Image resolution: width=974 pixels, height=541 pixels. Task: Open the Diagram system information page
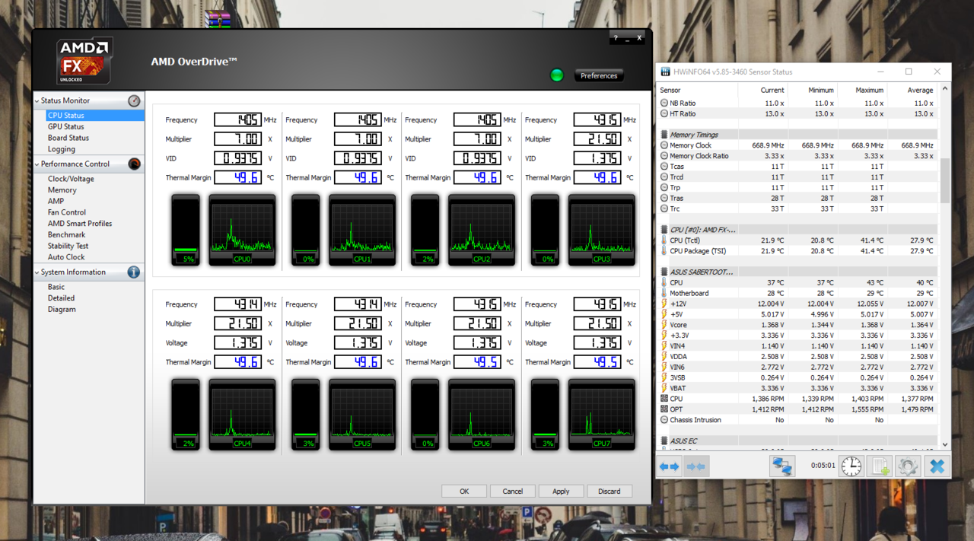click(x=62, y=309)
